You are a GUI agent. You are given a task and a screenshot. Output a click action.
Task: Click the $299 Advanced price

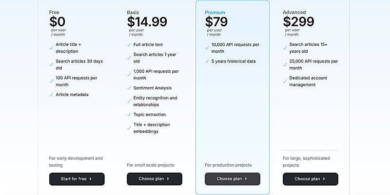click(298, 22)
